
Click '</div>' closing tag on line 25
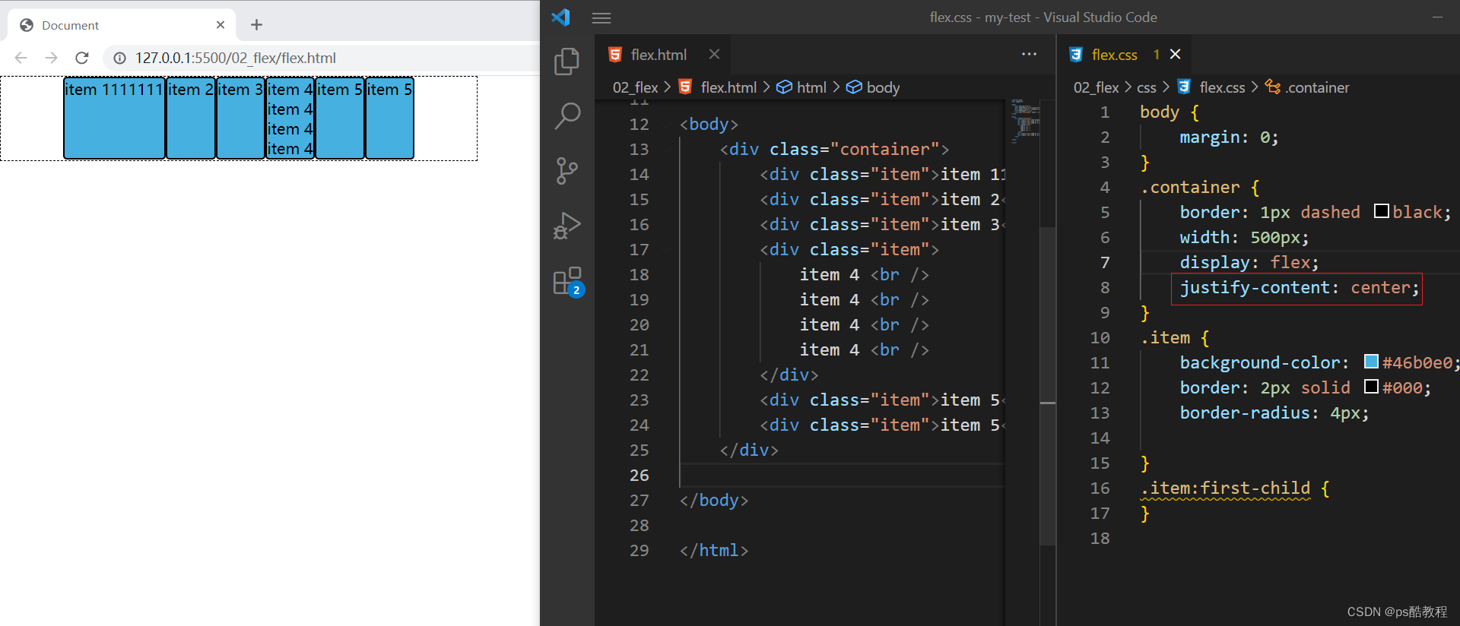[x=749, y=451]
